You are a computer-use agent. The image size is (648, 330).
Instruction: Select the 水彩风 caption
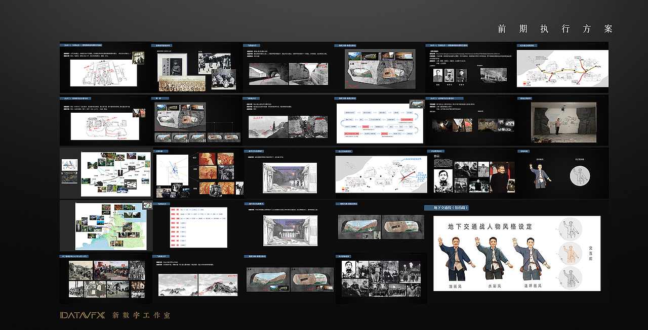494,286
